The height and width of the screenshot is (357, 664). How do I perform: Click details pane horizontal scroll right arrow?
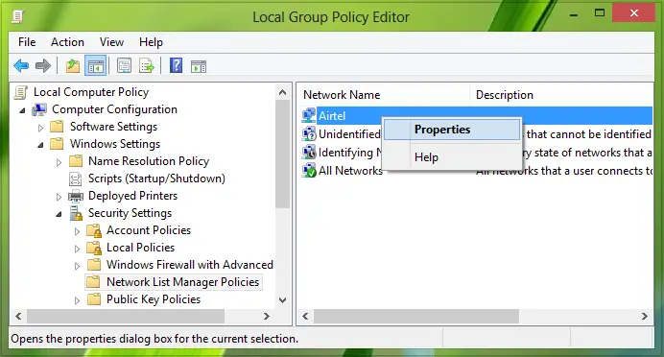[645, 316]
